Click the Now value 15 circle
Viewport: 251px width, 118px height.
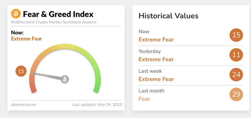(236, 35)
